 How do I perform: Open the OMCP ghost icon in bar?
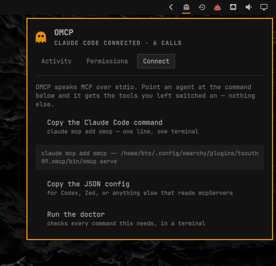(186, 7)
